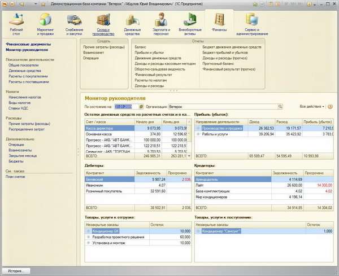This screenshot has width=339, height=276.
Task: Expand the Разработка проектного решения row
Action: click(88, 237)
